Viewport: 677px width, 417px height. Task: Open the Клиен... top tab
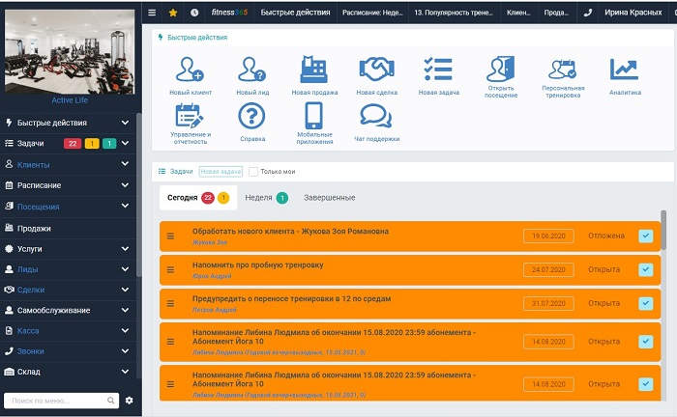tap(518, 13)
